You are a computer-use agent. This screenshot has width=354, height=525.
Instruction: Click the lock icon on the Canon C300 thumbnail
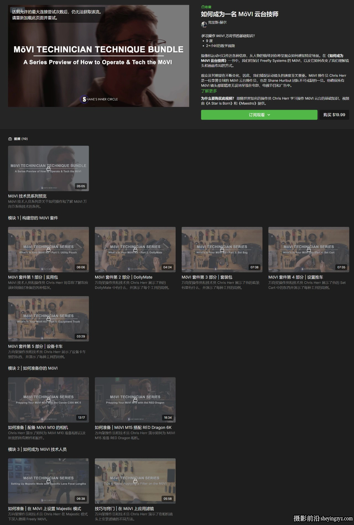pos(48,400)
